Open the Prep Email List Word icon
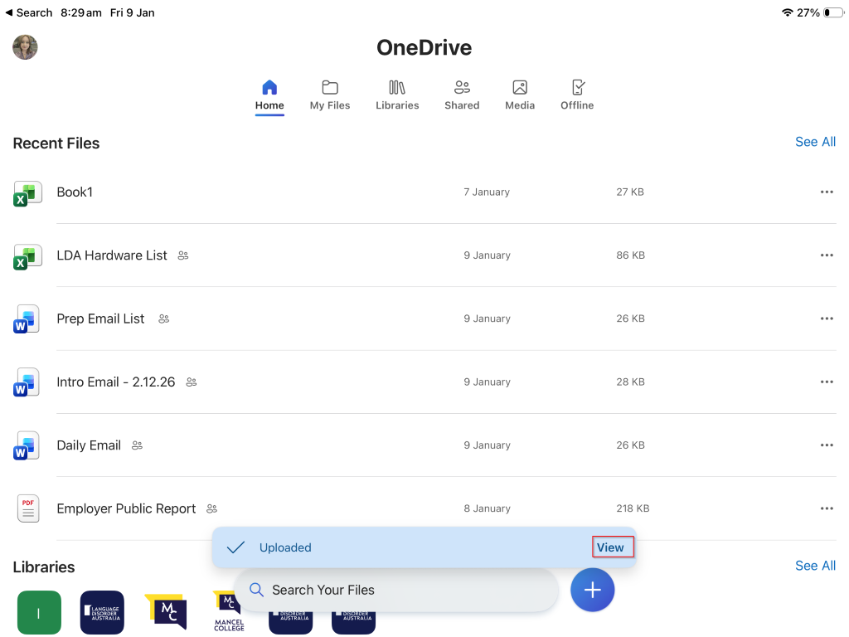This screenshot has height=637, width=849. tap(27, 319)
